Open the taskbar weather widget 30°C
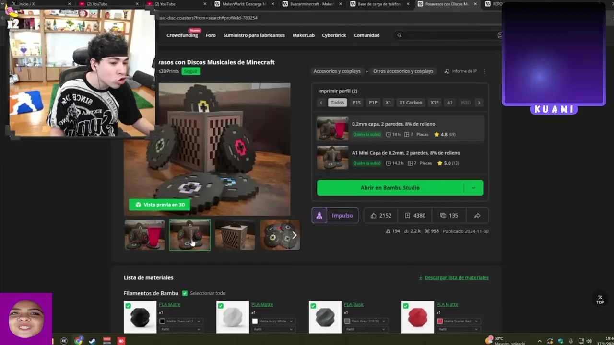This screenshot has width=614, height=345. pos(505,340)
